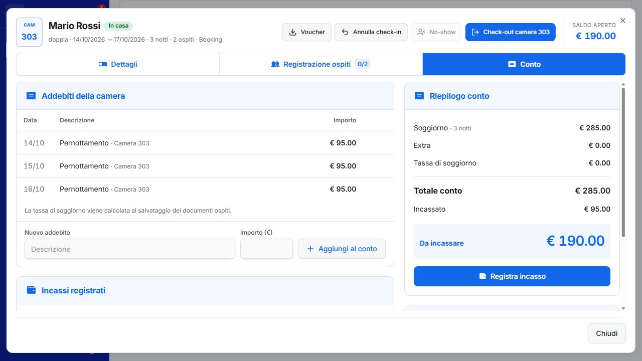The image size is (642, 361).
Task: Click the Riepilogo conto receipt icon
Action: tap(419, 96)
